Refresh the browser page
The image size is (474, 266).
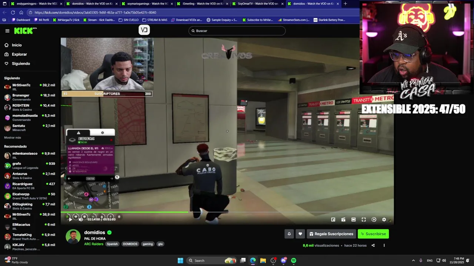click(13, 12)
